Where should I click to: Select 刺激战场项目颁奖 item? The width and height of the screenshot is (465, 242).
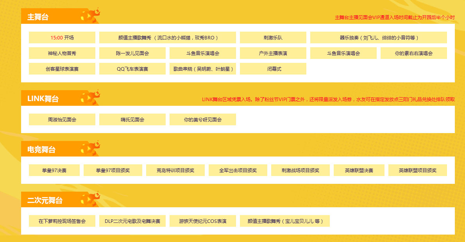[300, 170]
